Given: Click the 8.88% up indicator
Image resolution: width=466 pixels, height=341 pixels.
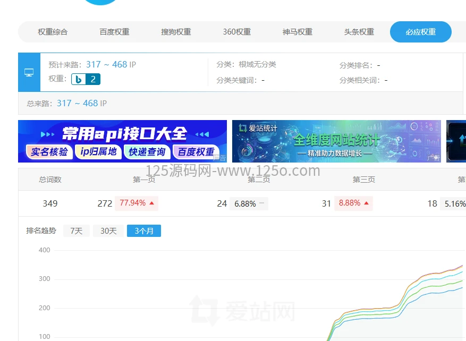Looking at the screenshot, I should click(353, 203).
